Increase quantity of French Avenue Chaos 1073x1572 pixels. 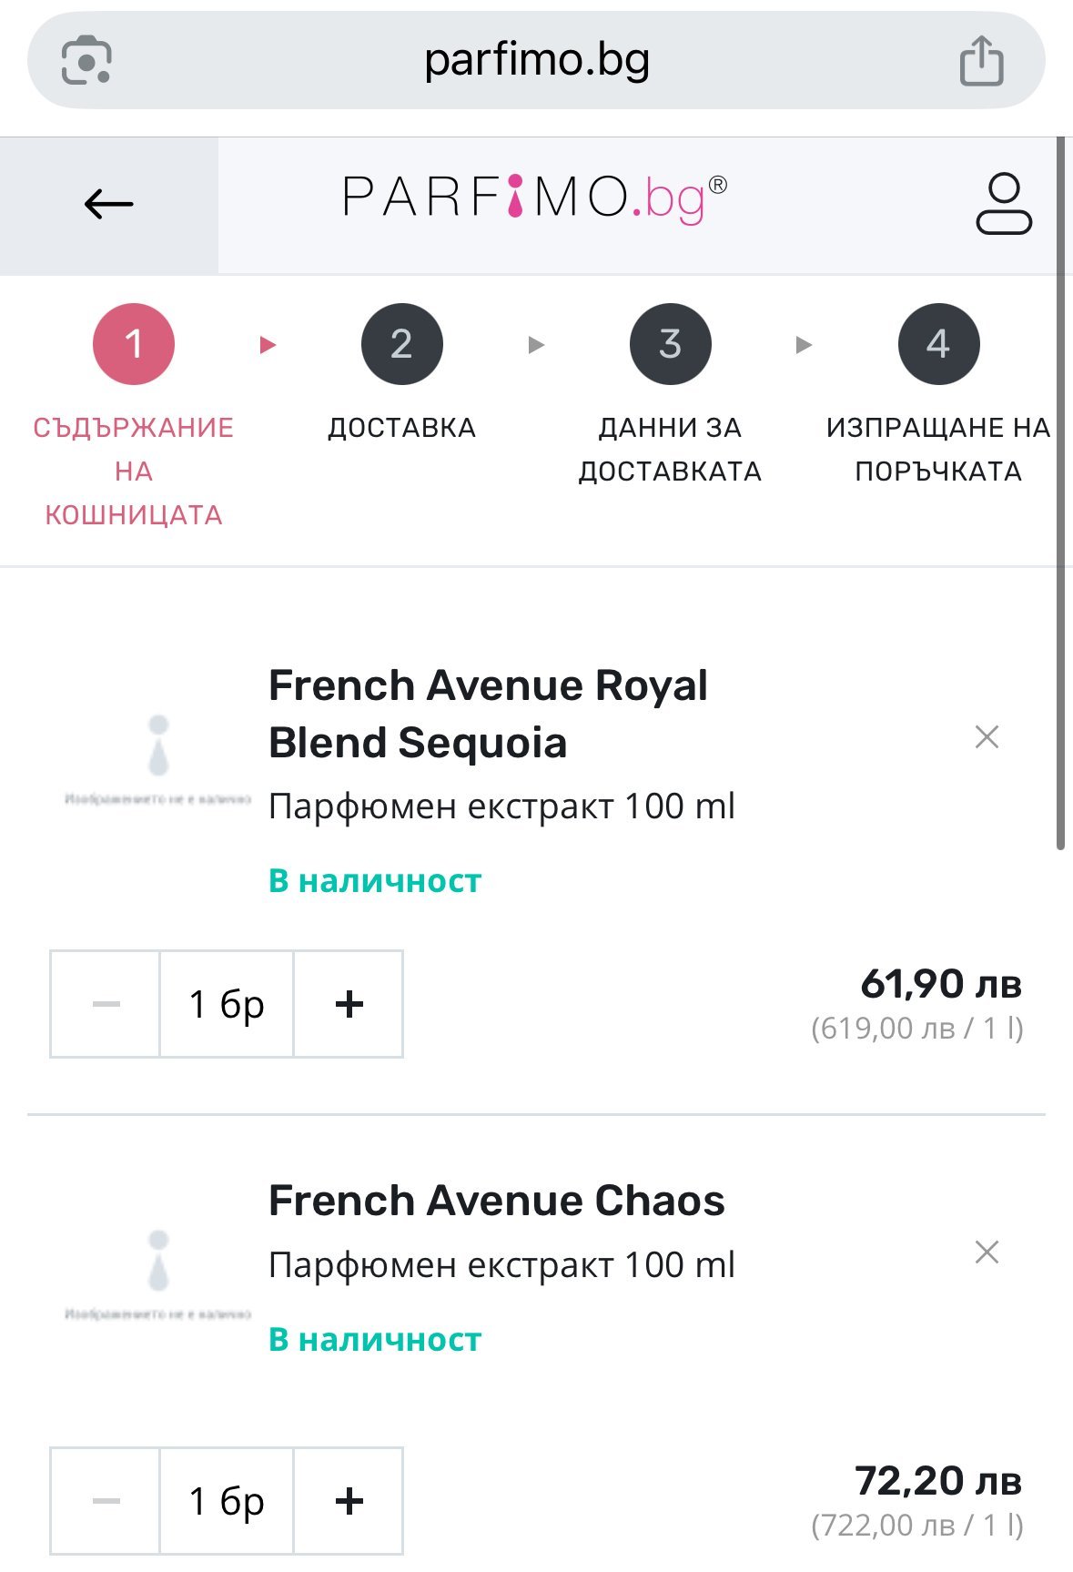point(349,1500)
